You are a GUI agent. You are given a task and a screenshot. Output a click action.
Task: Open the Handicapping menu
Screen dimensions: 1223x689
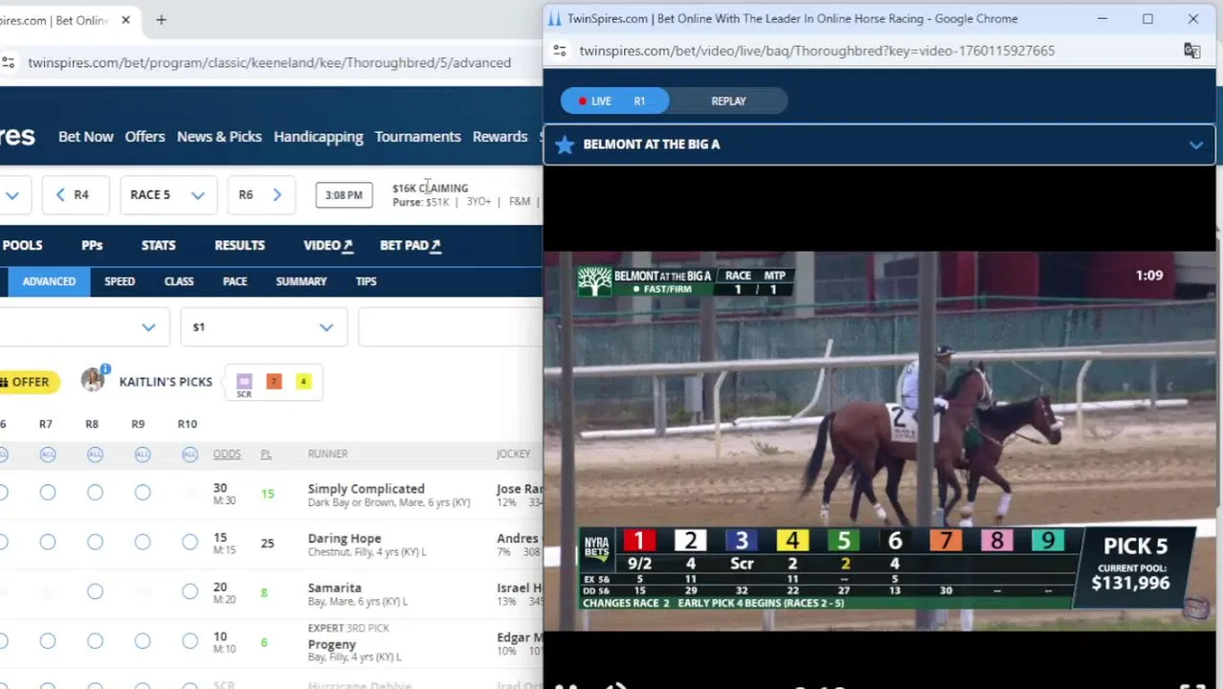319,137
